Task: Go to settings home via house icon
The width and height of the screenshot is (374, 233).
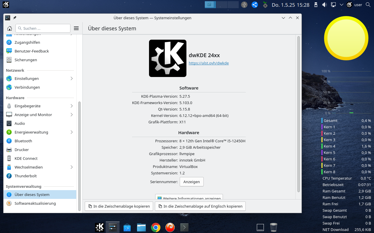Action: tap(9, 28)
